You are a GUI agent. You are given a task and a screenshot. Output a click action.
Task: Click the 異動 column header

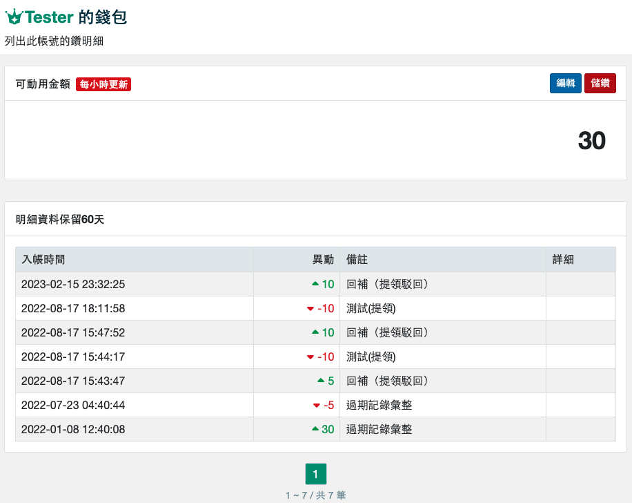pyautogui.click(x=323, y=260)
